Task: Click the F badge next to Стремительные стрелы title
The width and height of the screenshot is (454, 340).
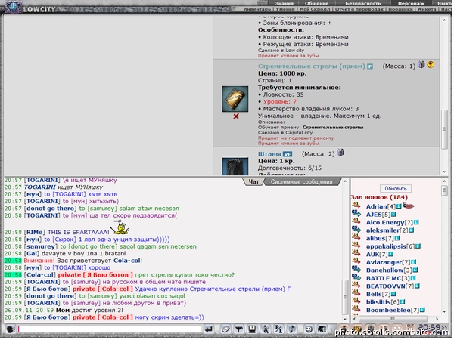Action: [370, 66]
